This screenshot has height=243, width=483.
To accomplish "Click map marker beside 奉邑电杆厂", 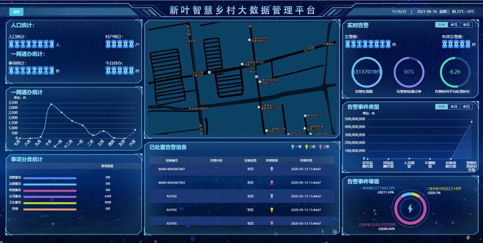I will click(305, 116).
